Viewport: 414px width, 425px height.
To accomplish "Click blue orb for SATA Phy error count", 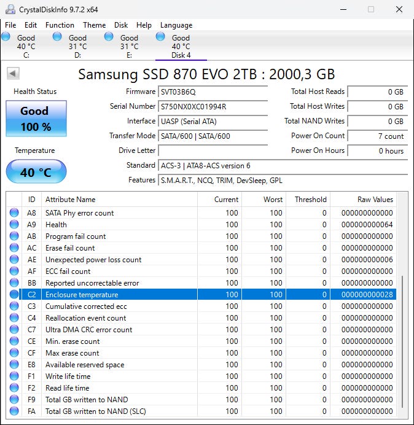I will 14,212.
